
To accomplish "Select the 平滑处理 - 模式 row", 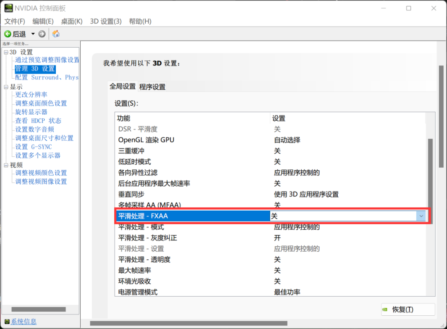I will tap(271, 227).
